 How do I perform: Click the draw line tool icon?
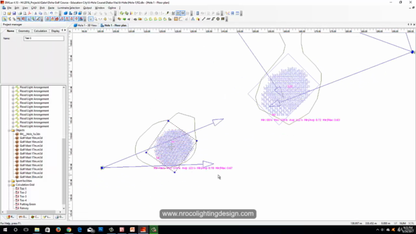click(203, 19)
